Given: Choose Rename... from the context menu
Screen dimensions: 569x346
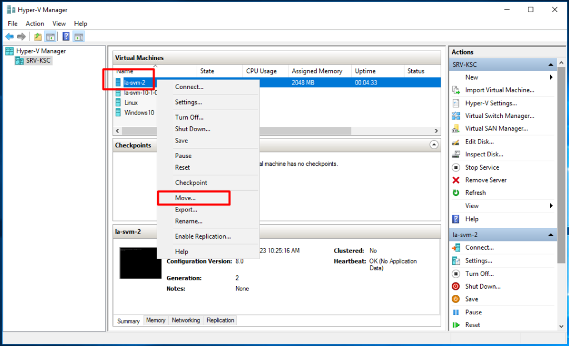Looking at the screenshot, I should click(208, 221).
